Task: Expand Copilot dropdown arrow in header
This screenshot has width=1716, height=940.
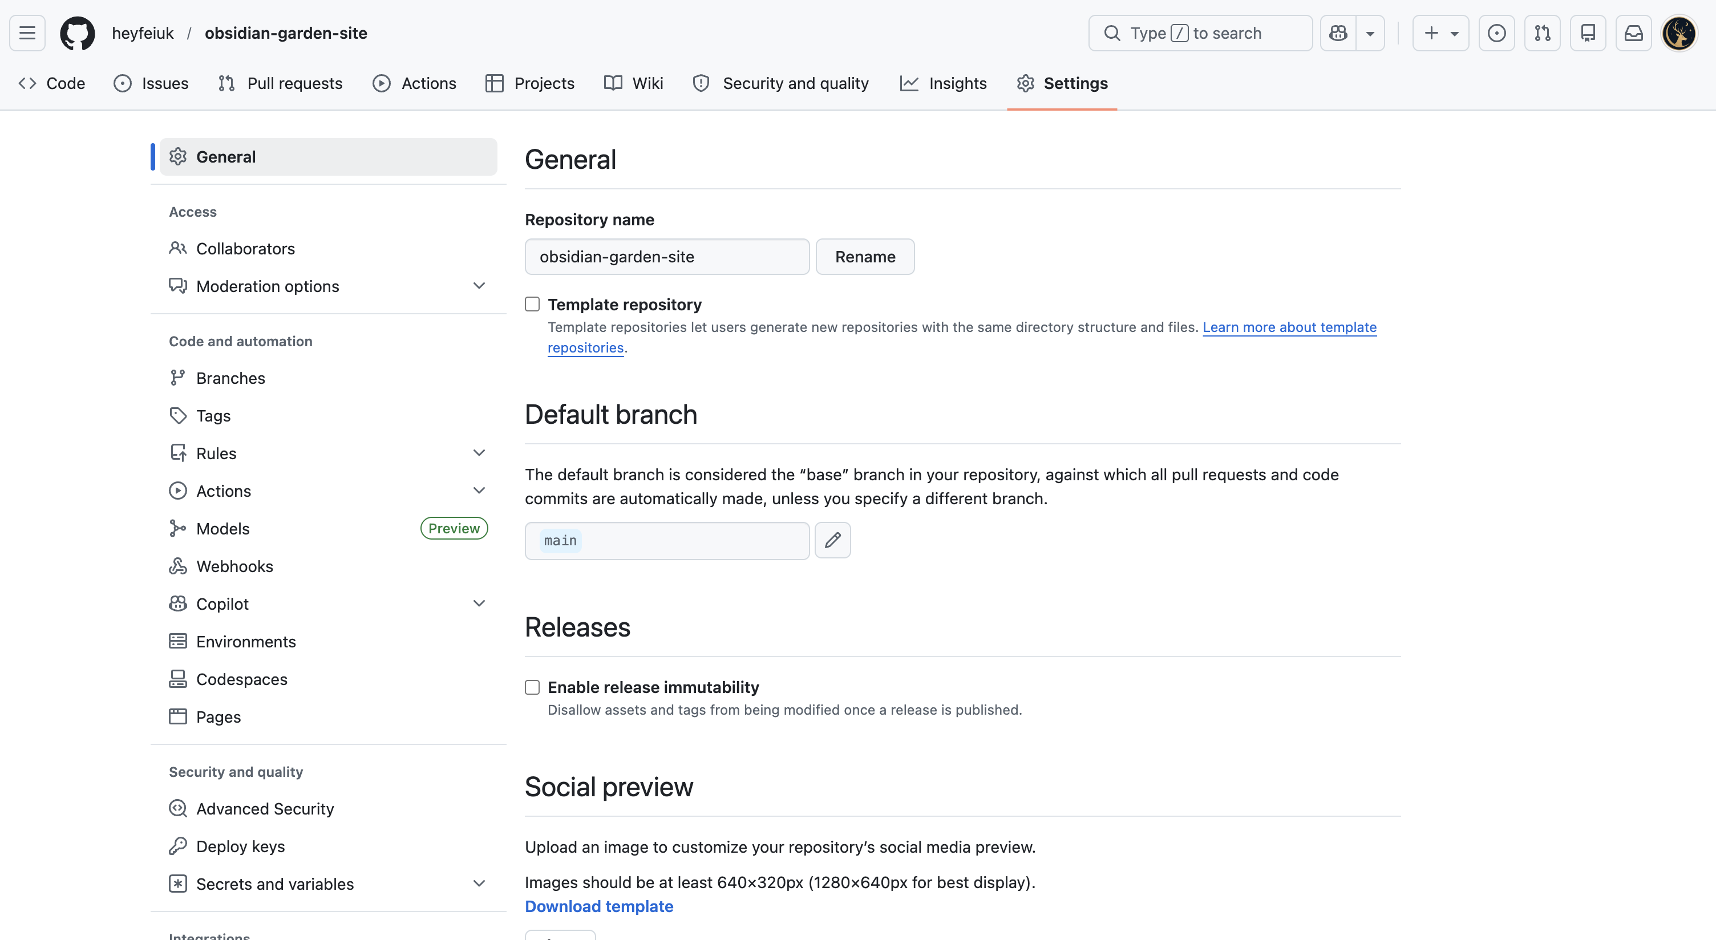Action: (x=1370, y=33)
